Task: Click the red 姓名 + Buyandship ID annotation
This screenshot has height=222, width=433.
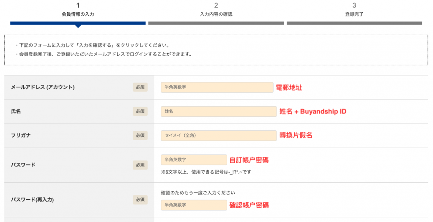Action: click(313, 111)
